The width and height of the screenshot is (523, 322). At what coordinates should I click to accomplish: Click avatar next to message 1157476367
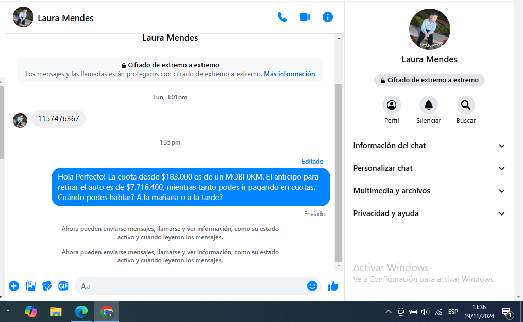click(x=20, y=120)
